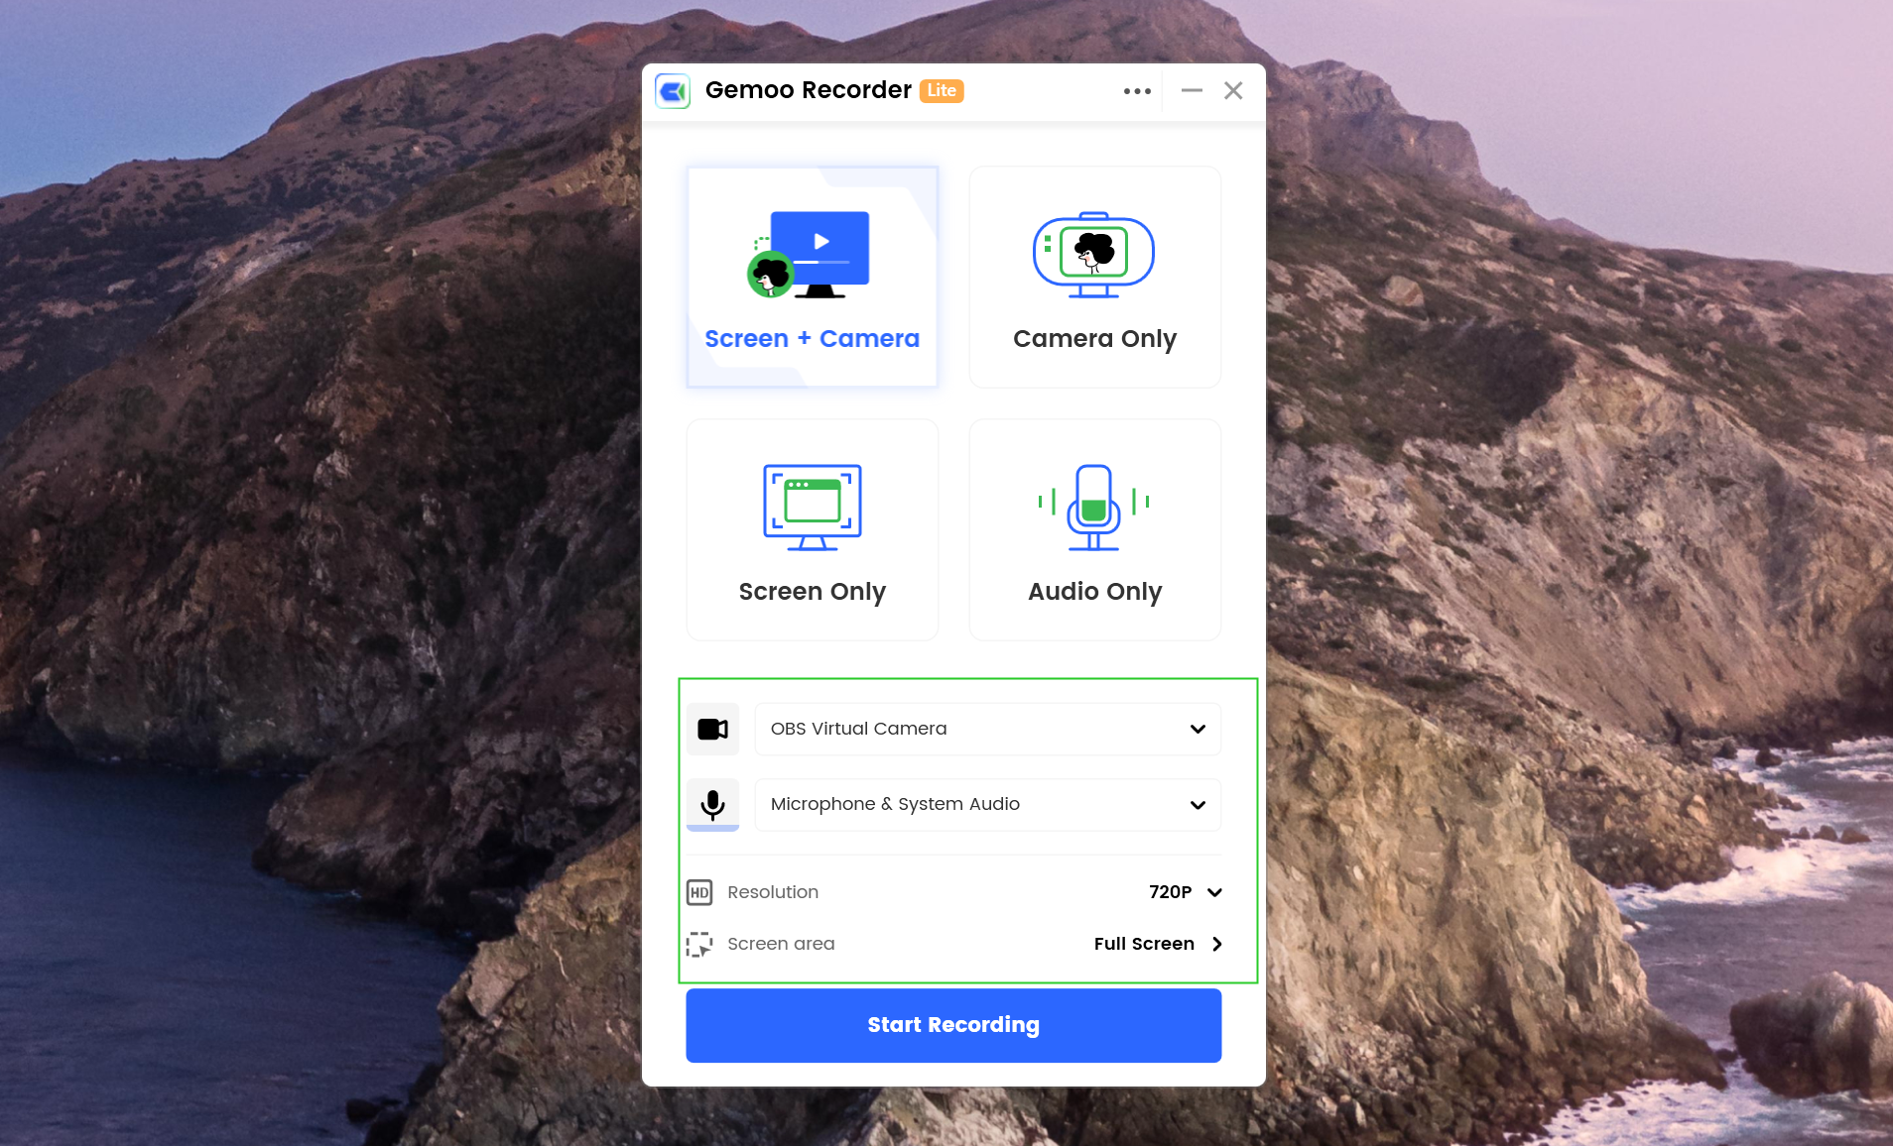Image resolution: width=1893 pixels, height=1146 pixels.
Task: Click the Screen area selection icon
Action: [x=699, y=944]
